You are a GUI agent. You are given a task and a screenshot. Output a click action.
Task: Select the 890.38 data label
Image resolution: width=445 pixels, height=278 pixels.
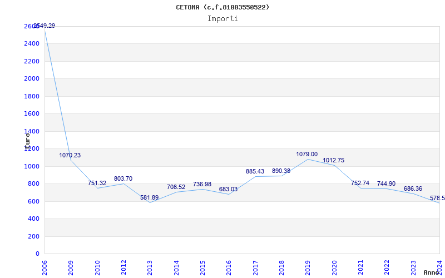click(x=281, y=171)
